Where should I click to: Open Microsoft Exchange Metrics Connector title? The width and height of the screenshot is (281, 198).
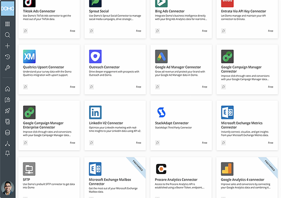pos(242,125)
